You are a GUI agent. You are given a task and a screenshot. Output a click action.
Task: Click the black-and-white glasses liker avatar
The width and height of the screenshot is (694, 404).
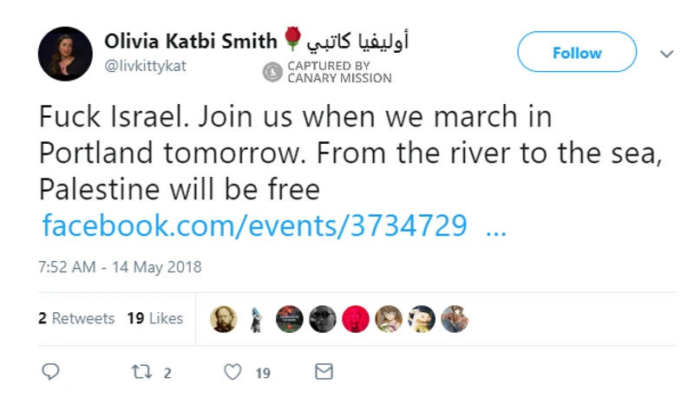tap(323, 318)
